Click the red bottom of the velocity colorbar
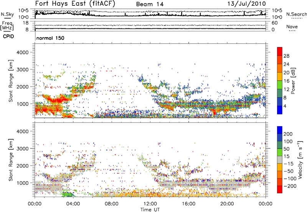 pos(280,189)
